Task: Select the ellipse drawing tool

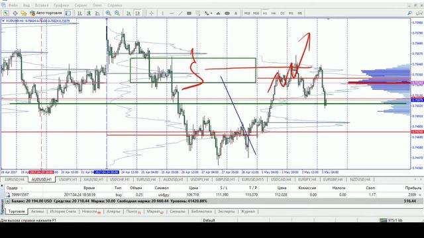Action: [227, 13]
